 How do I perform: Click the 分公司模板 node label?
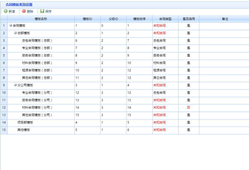pos(25,85)
